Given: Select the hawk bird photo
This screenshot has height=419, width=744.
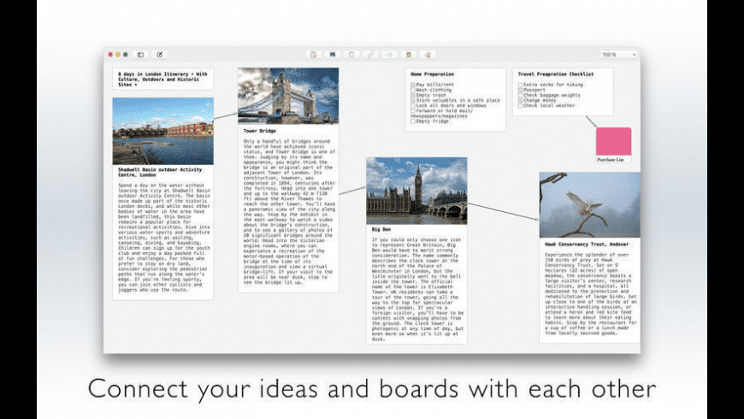Looking at the screenshot, I should [590, 205].
